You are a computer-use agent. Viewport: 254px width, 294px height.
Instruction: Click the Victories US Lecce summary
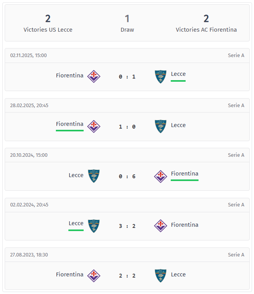coord(48,23)
